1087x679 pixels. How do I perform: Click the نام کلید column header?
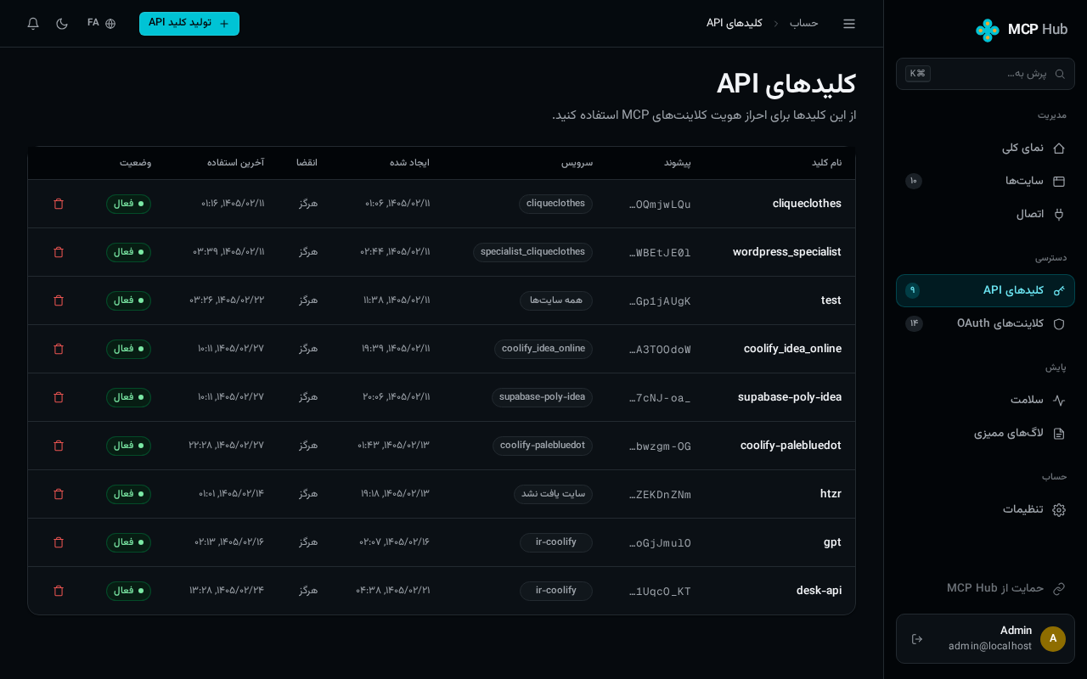click(x=826, y=163)
